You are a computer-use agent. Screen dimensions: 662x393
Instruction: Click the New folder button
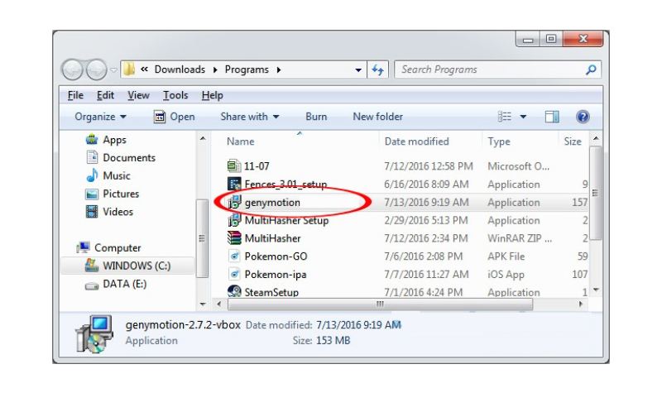point(377,117)
